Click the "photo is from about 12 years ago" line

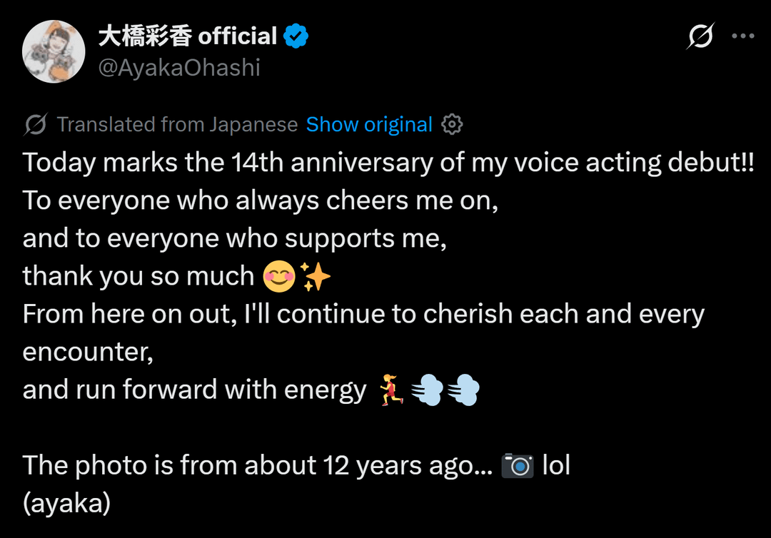click(257, 466)
